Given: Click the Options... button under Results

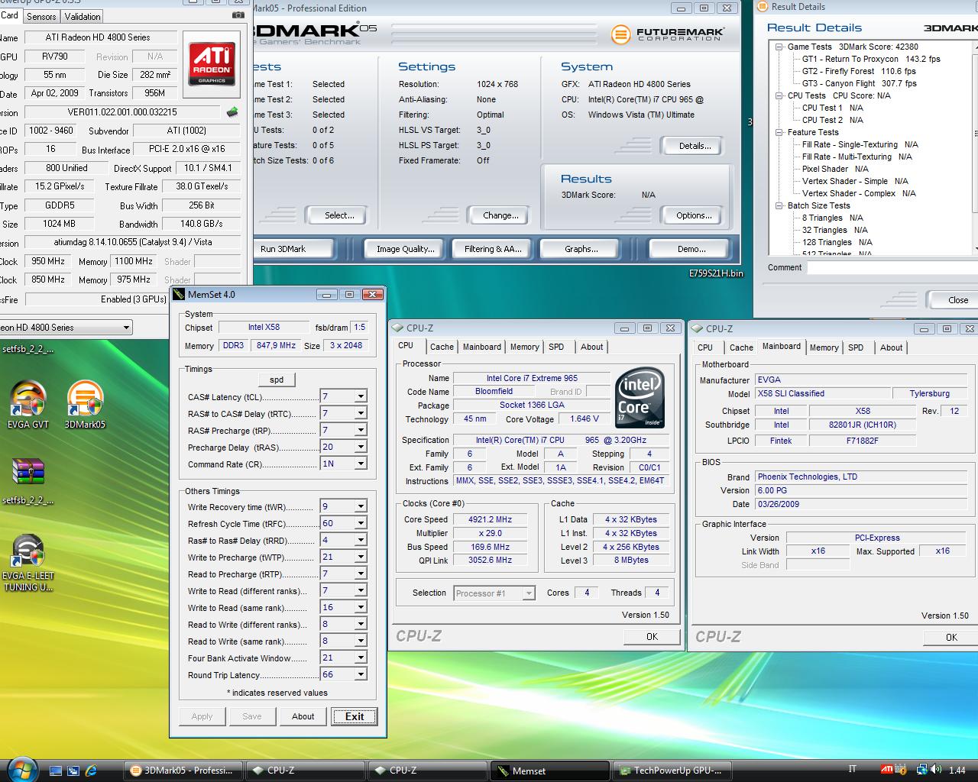Looking at the screenshot, I should pyautogui.click(x=694, y=215).
